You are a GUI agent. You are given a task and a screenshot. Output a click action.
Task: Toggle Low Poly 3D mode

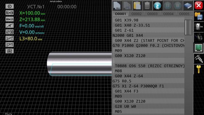pos(10,32)
